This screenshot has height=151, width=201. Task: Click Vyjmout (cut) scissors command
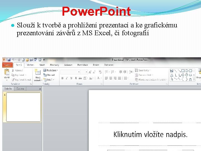pyautogui.click(x=17, y=70)
